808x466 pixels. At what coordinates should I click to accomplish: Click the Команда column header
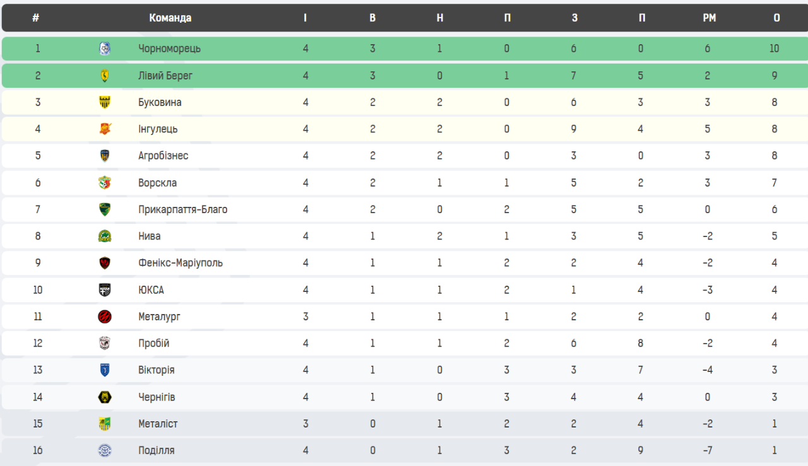point(170,18)
